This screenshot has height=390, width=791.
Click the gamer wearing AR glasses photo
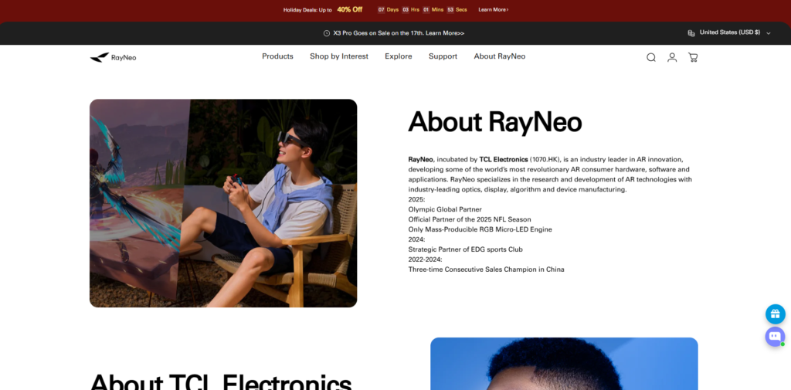[223, 203]
